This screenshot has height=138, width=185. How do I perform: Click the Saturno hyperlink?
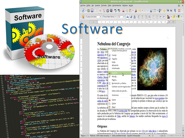(x=132, y=116)
